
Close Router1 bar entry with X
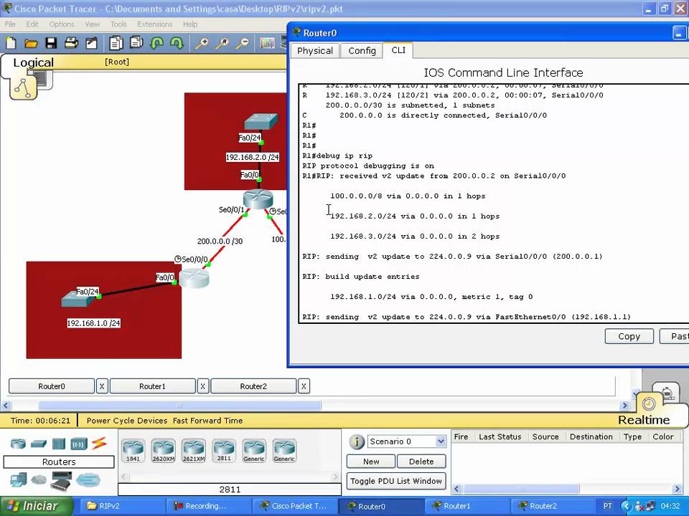click(x=202, y=386)
